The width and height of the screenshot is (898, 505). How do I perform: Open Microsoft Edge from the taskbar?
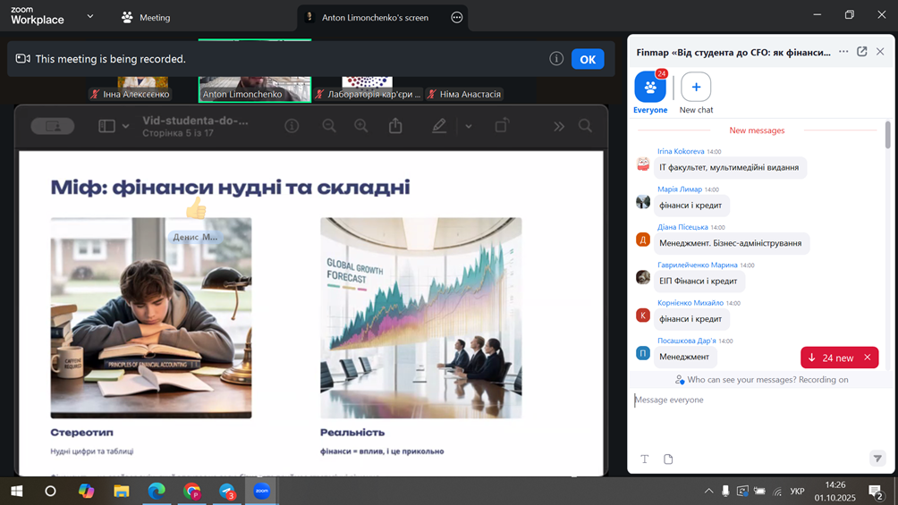point(157,491)
